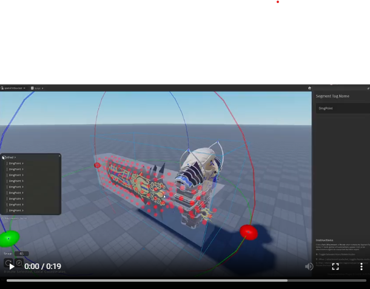The image size is (370, 289).
Task: Mute the video with the speaker icon
Action: (x=309, y=267)
